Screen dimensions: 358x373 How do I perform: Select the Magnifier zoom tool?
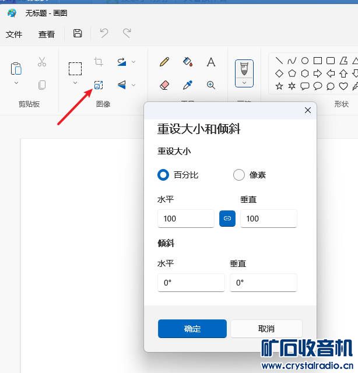[211, 85]
